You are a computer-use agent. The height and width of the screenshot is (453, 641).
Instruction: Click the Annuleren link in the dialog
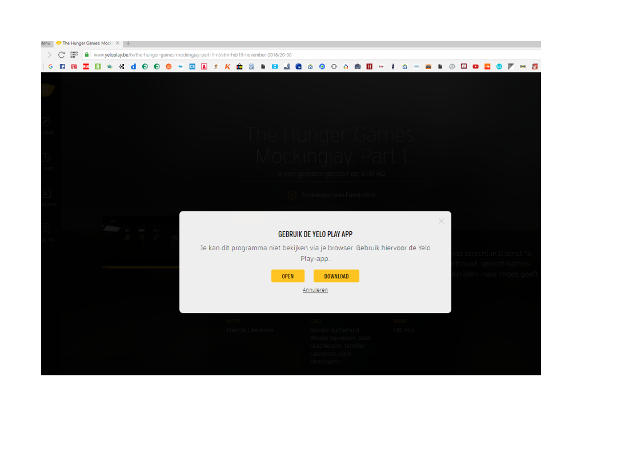click(x=315, y=290)
